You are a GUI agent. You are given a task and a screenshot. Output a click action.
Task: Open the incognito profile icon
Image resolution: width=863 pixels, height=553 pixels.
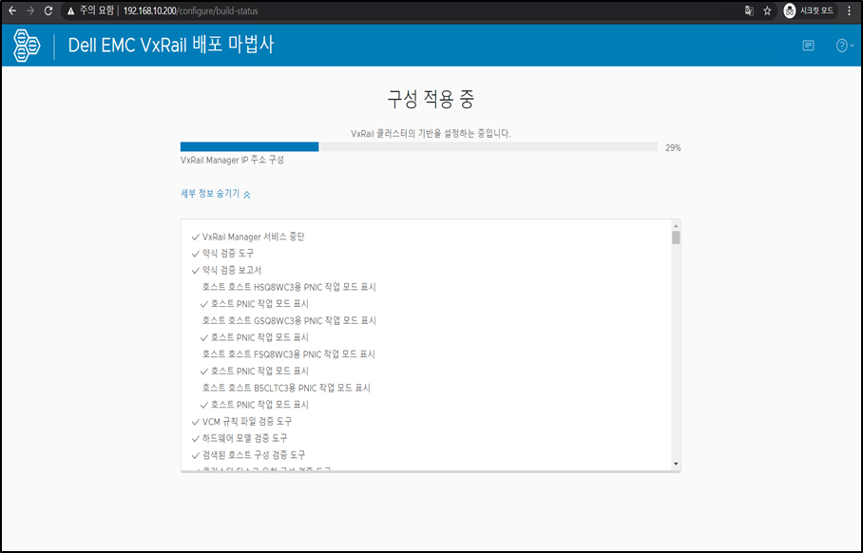(790, 10)
